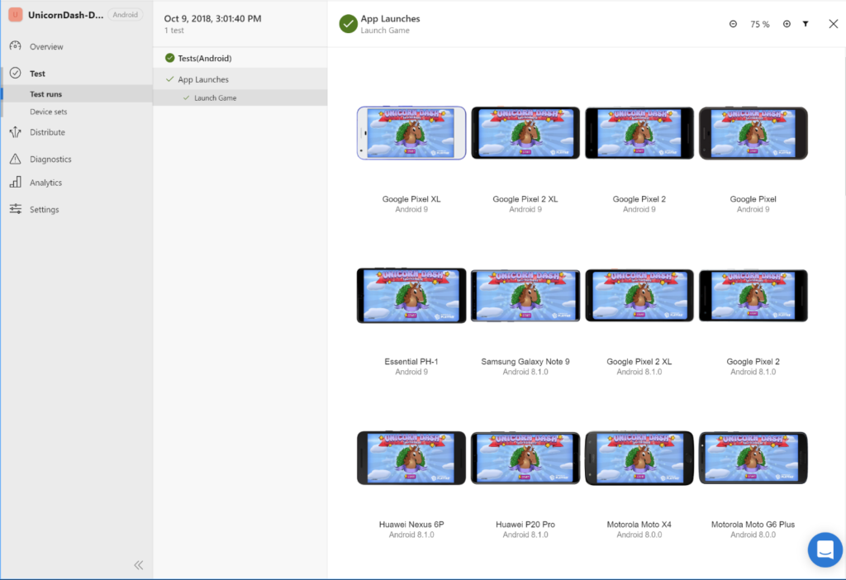Open Test runs in the sidebar
Image resolution: width=846 pixels, height=580 pixels.
[x=46, y=94]
